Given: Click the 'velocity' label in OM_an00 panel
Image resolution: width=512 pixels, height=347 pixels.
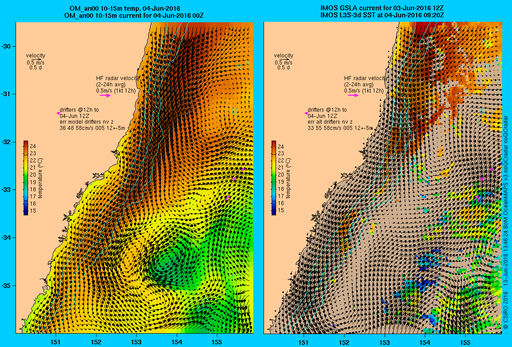Looking at the screenshot, I should click(x=36, y=56).
